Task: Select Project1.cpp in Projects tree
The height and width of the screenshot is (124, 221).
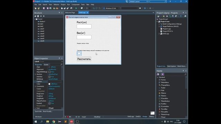Action: (x=166, y=29)
